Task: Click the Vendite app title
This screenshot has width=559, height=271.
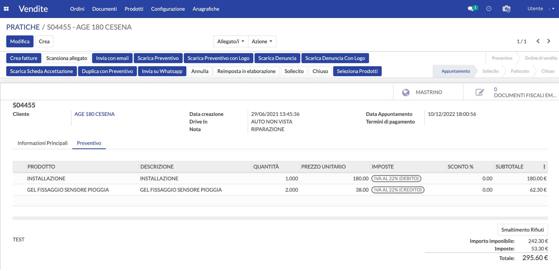Action: pyautogui.click(x=33, y=9)
